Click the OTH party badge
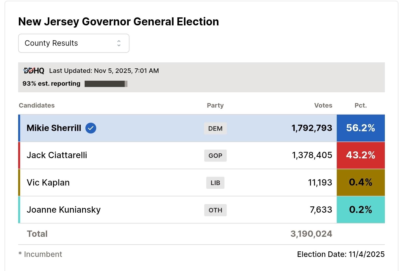This screenshot has height=271, width=403. coord(215,210)
